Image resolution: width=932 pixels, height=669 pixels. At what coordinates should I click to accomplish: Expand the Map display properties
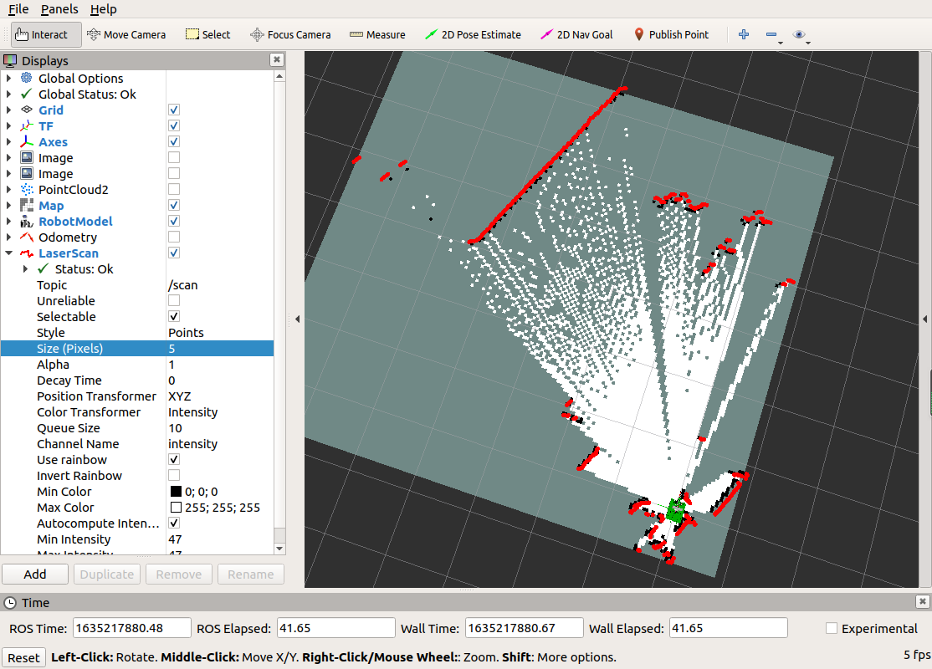(x=8, y=205)
